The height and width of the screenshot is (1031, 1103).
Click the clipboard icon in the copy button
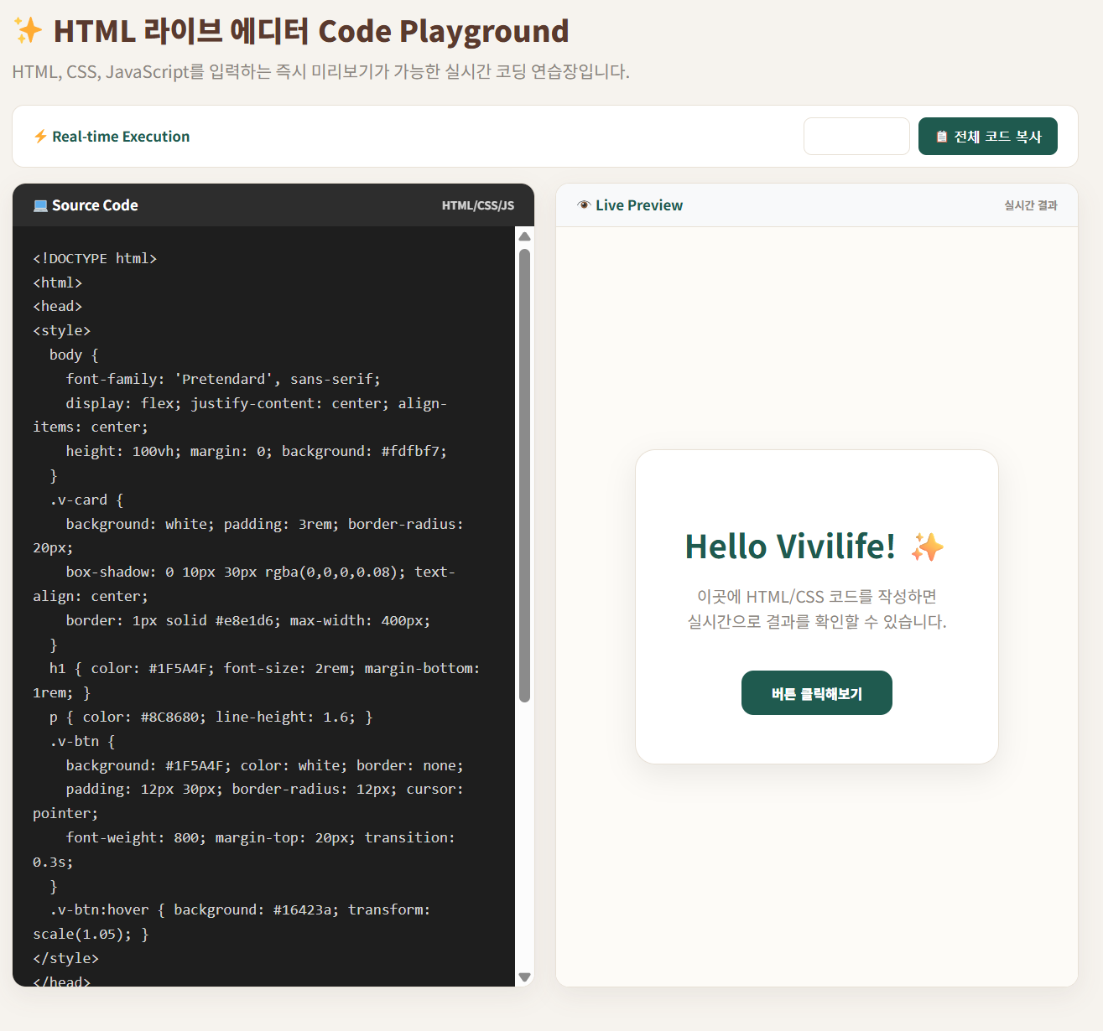[942, 137]
